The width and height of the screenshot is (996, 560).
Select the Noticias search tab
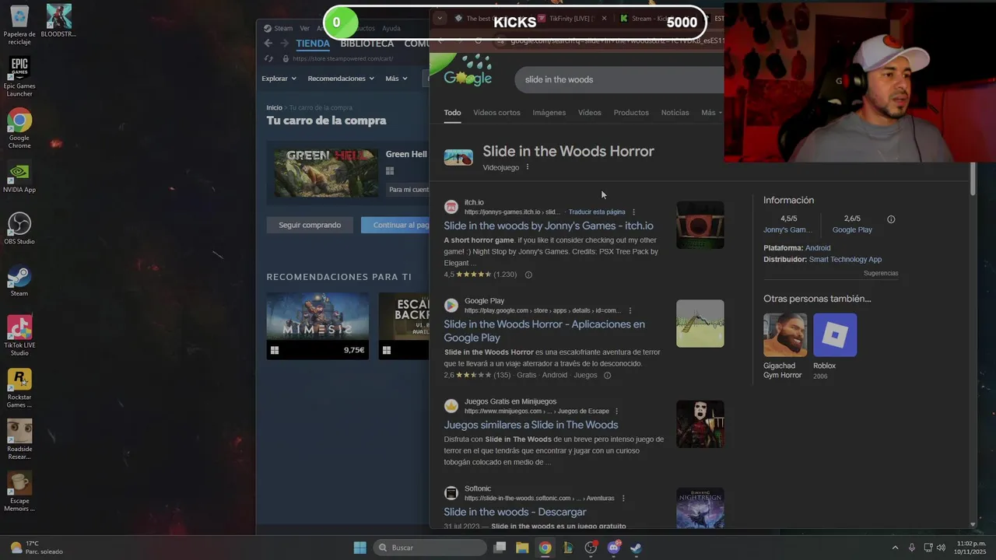(x=675, y=113)
